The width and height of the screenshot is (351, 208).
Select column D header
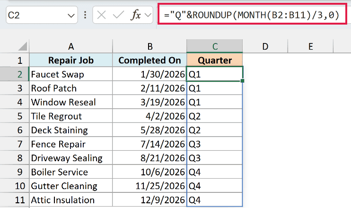(265, 46)
